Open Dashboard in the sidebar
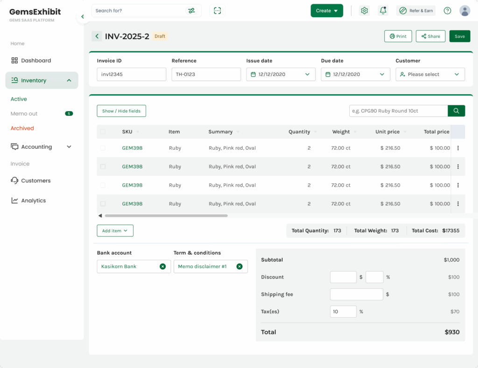478x368 pixels. tap(36, 61)
